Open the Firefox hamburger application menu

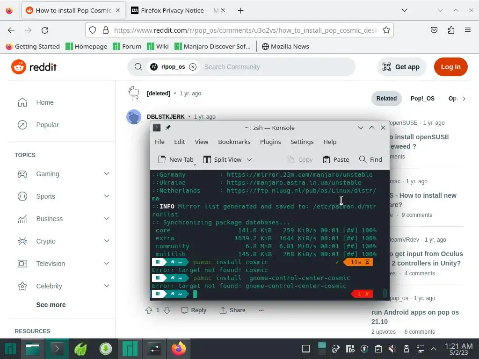click(x=468, y=30)
